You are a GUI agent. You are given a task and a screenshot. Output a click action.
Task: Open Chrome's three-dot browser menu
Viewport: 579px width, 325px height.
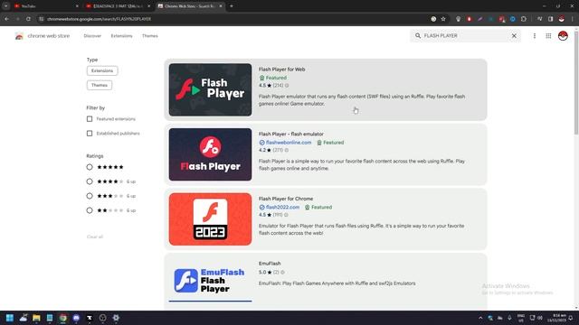click(x=573, y=19)
